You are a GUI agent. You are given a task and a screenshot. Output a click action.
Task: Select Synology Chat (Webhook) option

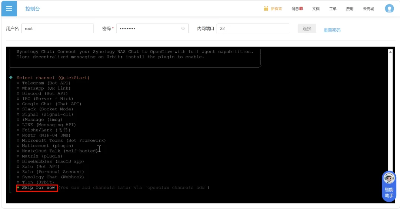(x=50, y=177)
